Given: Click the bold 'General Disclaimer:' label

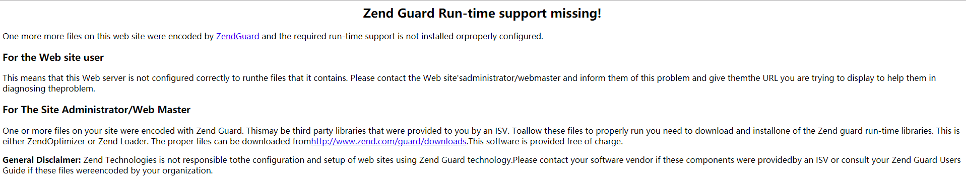Looking at the screenshot, I should click(x=42, y=160).
